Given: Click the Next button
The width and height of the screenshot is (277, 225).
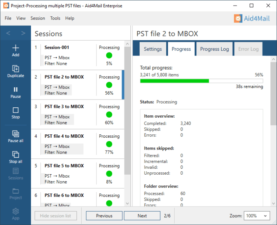Looking at the screenshot, I should coord(142,216).
